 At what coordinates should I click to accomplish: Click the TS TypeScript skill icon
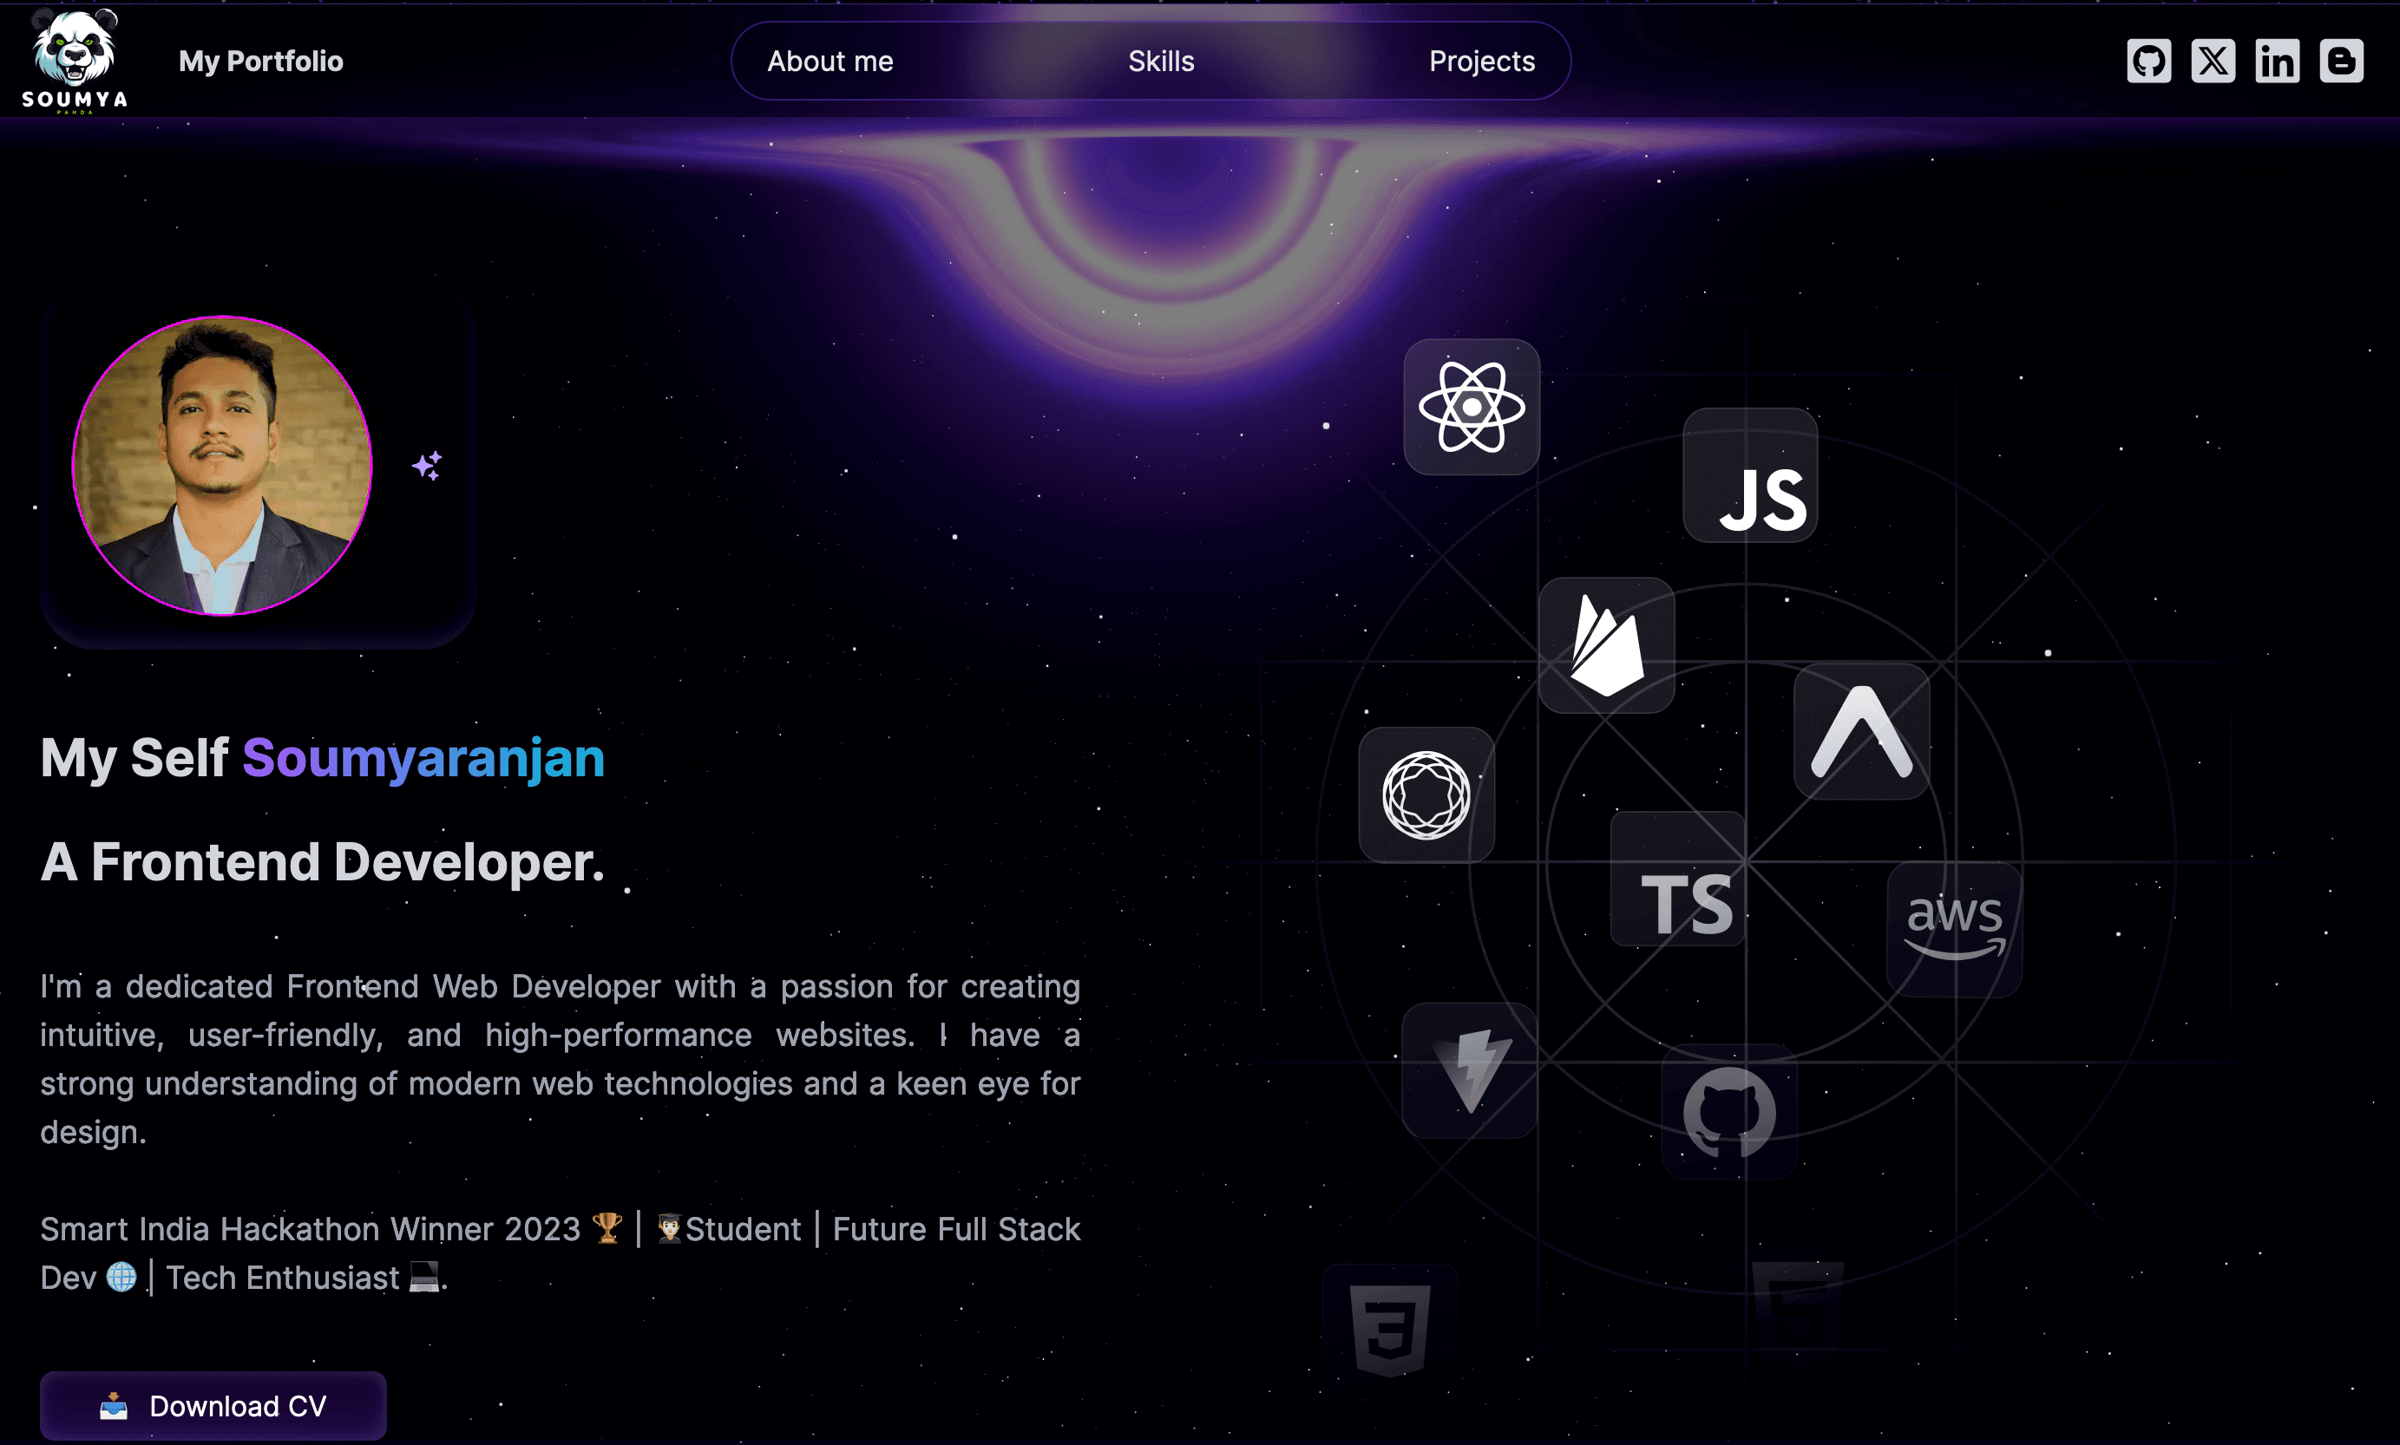(1678, 879)
